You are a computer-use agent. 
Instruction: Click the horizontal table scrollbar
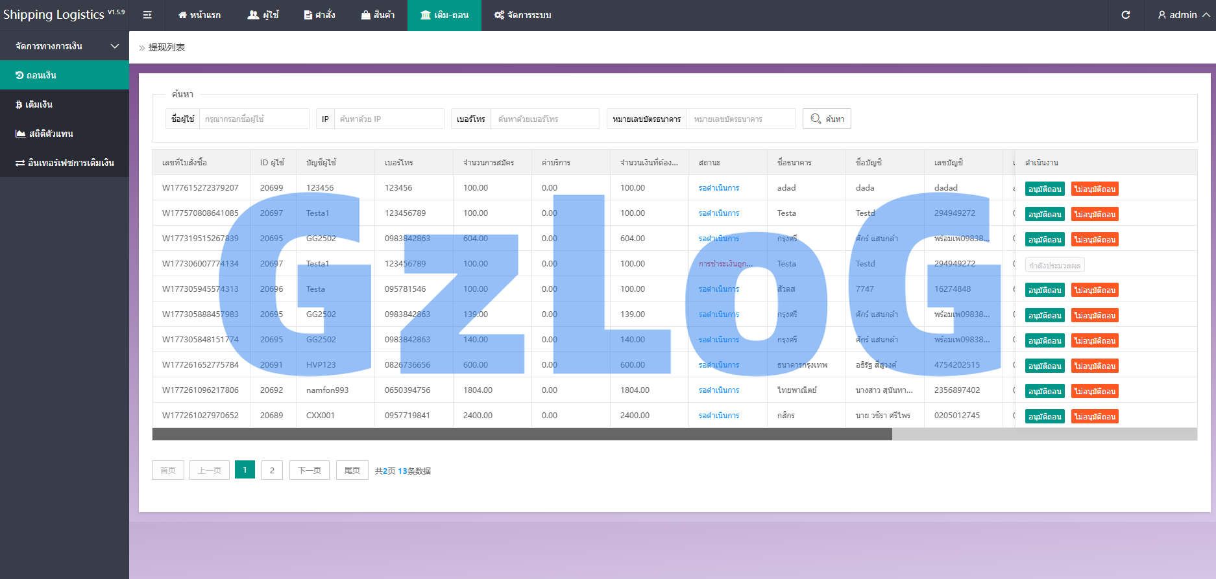pos(522,434)
